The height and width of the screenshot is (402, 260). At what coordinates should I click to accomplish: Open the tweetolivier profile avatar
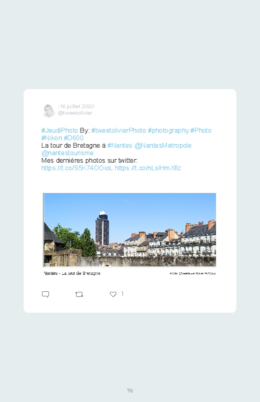point(48,111)
